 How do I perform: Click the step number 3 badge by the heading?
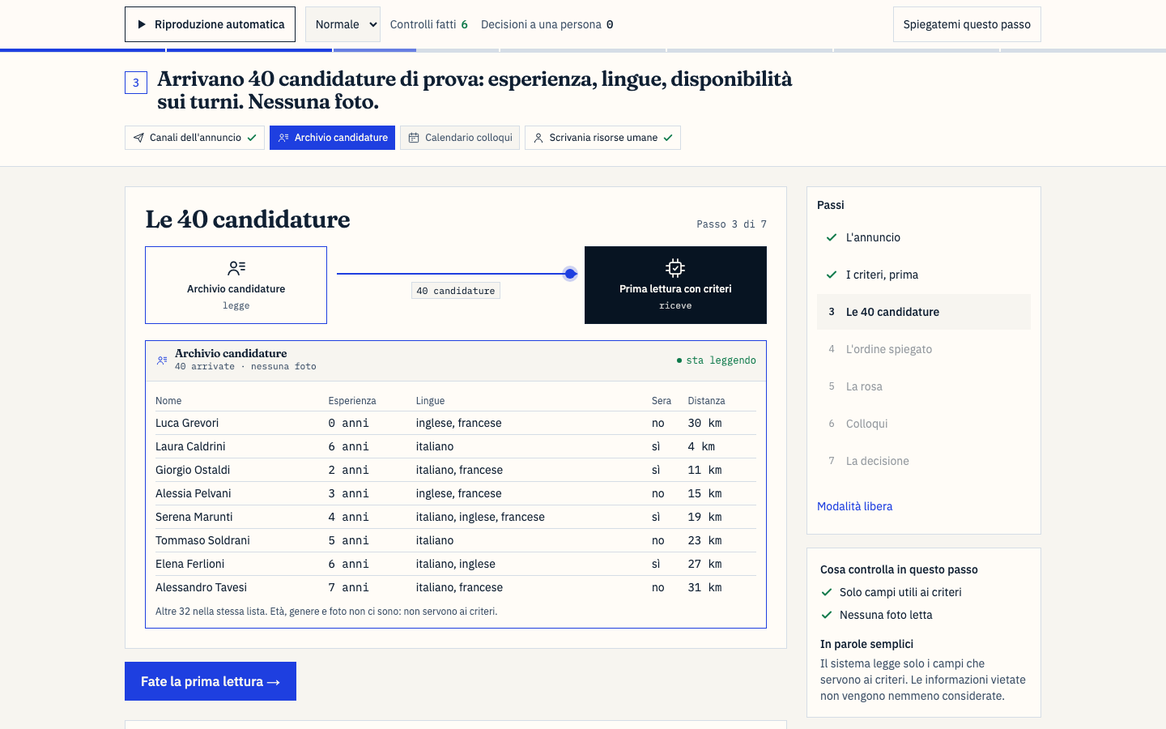pyautogui.click(x=136, y=83)
